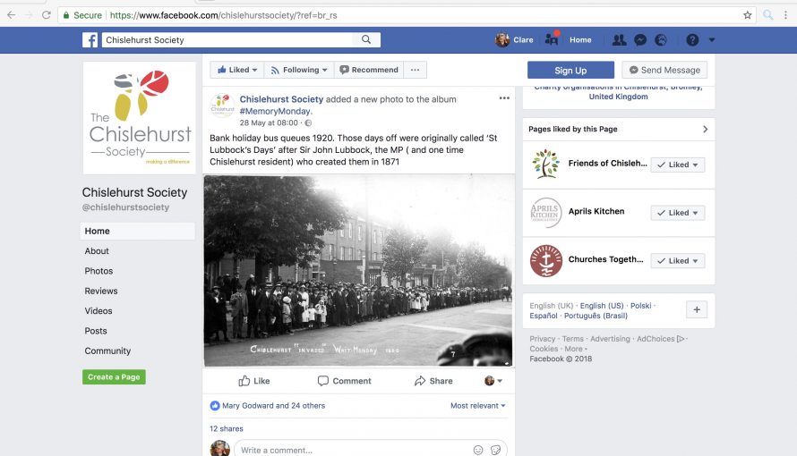Expand the account menu arrow
This screenshot has height=456, width=797.
click(712, 40)
